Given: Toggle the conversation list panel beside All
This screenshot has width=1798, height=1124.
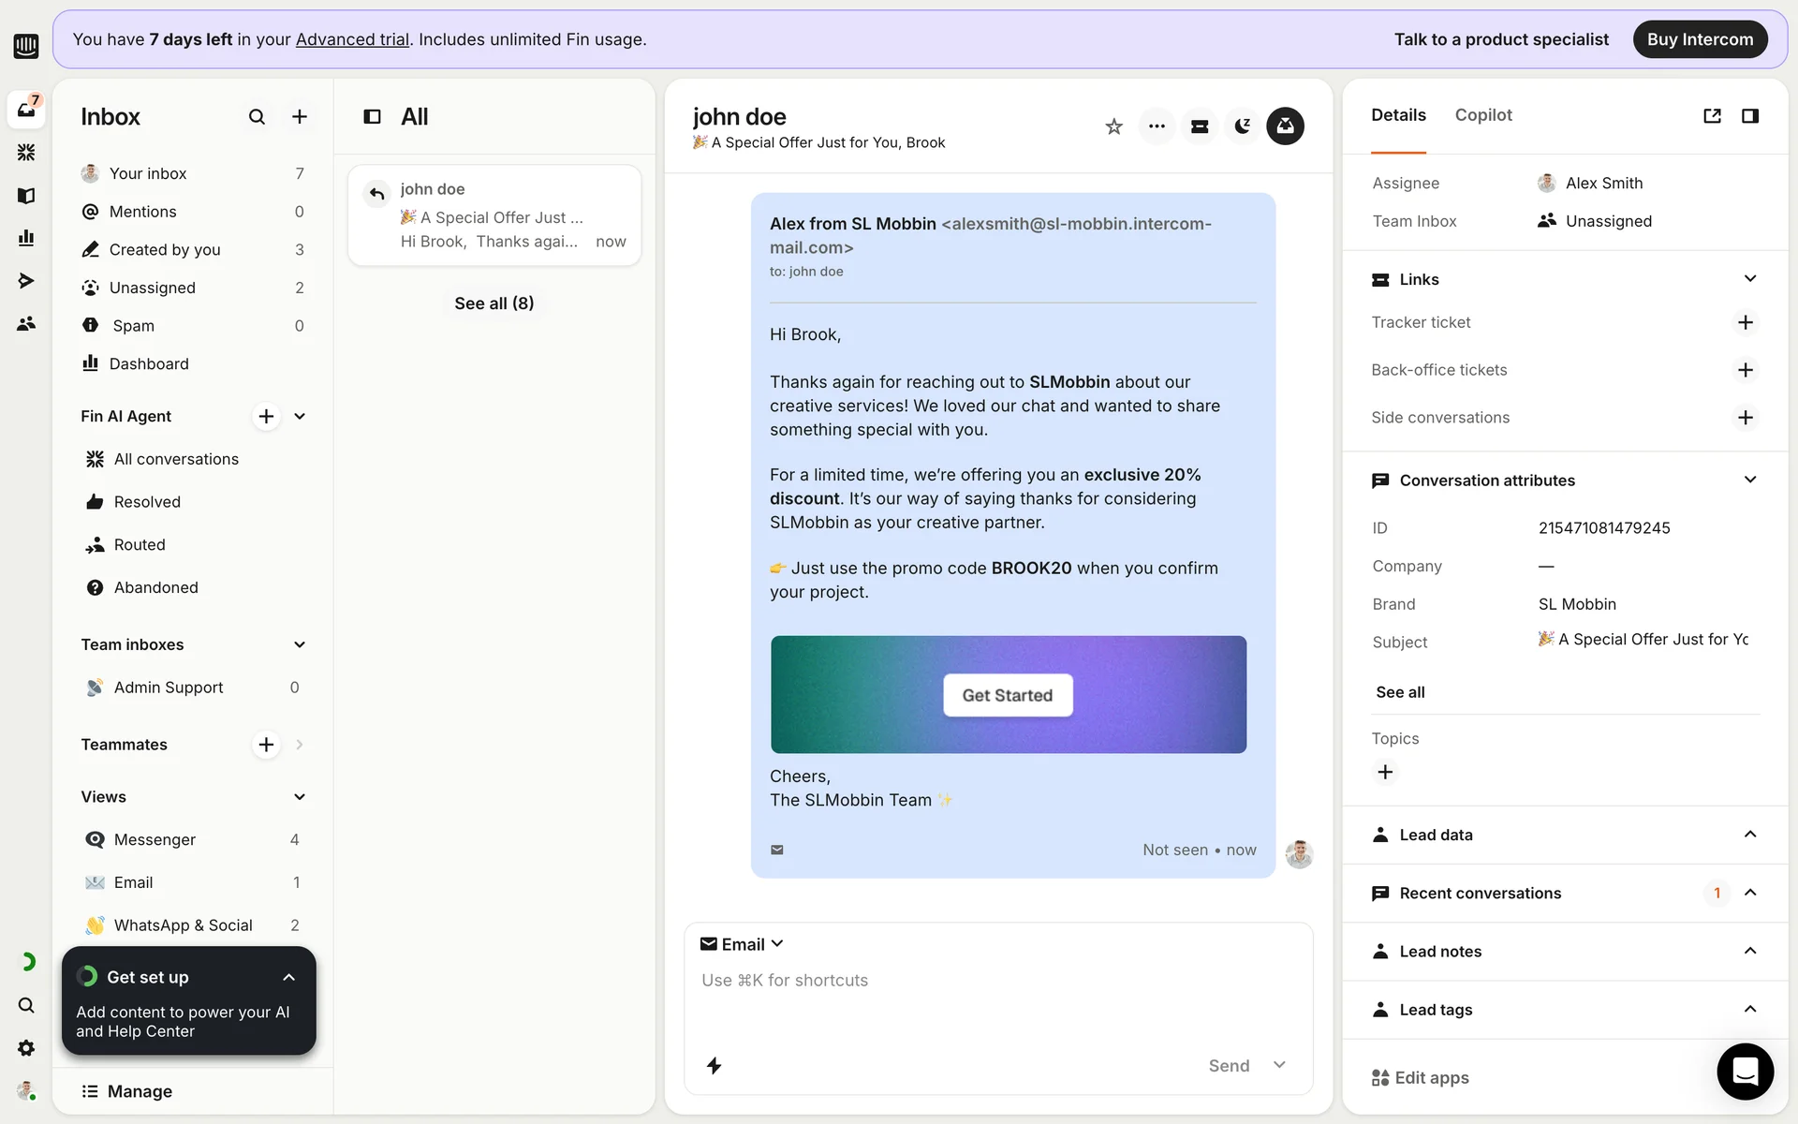Looking at the screenshot, I should 372,117.
